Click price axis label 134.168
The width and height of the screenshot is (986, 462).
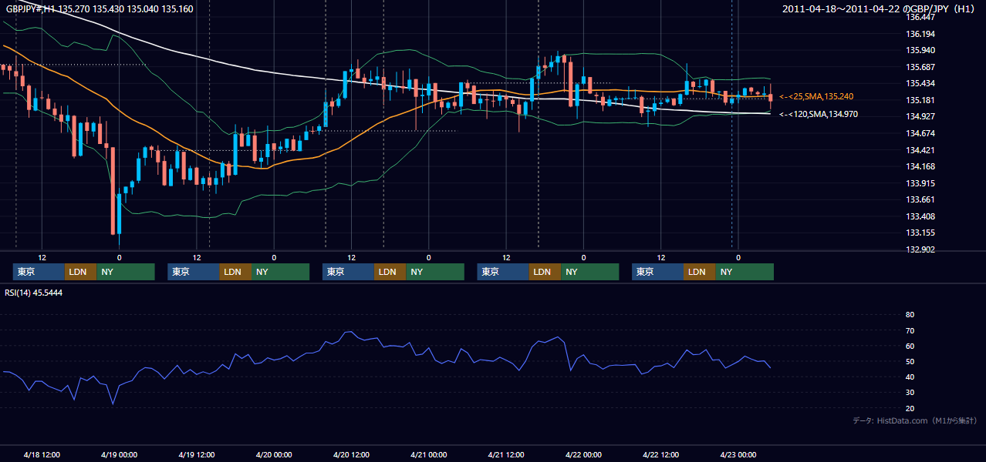tap(921, 166)
